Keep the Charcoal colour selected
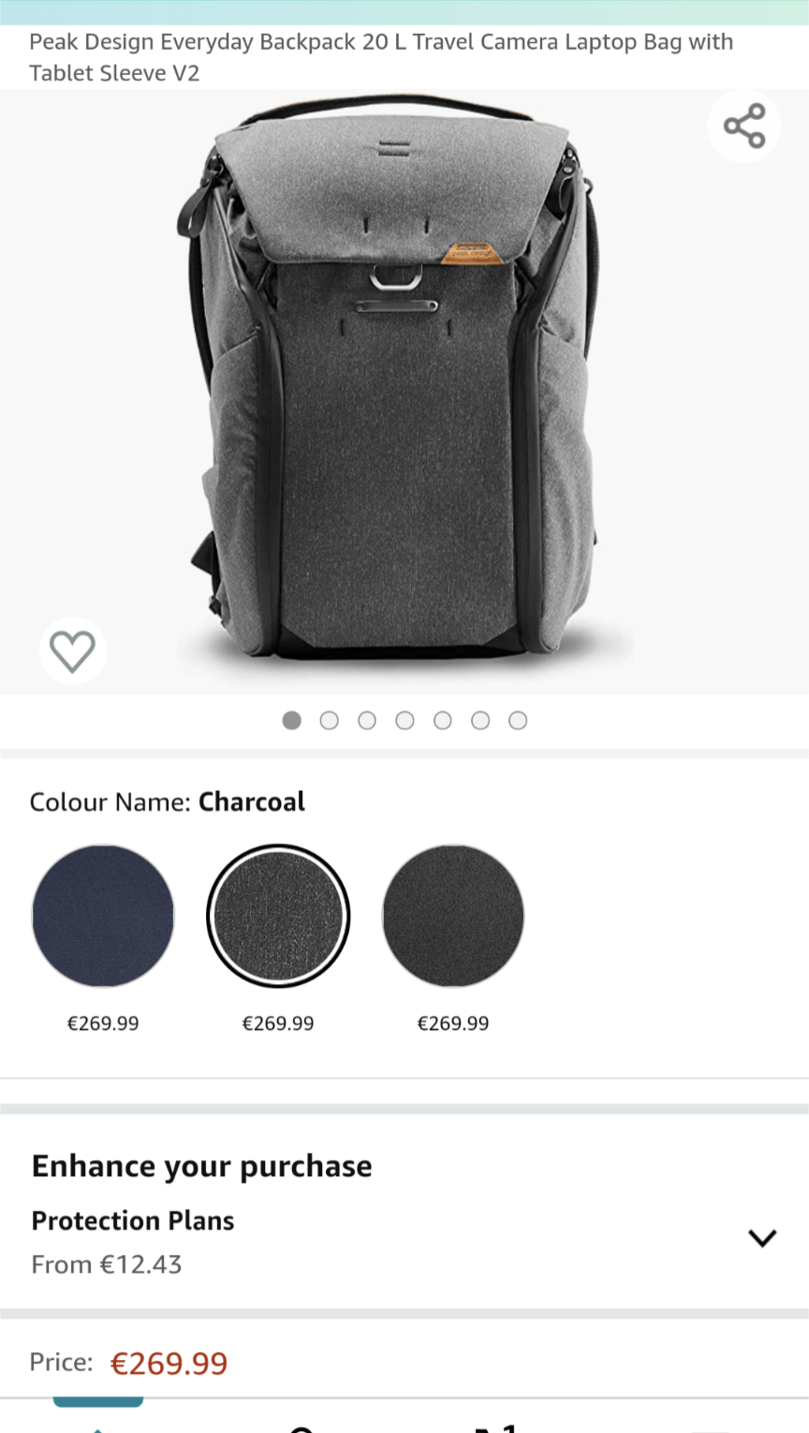This screenshot has width=809, height=1433. pyautogui.click(x=277, y=916)
